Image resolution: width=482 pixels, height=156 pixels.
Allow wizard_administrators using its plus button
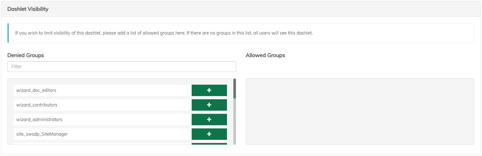pos(209,120)
